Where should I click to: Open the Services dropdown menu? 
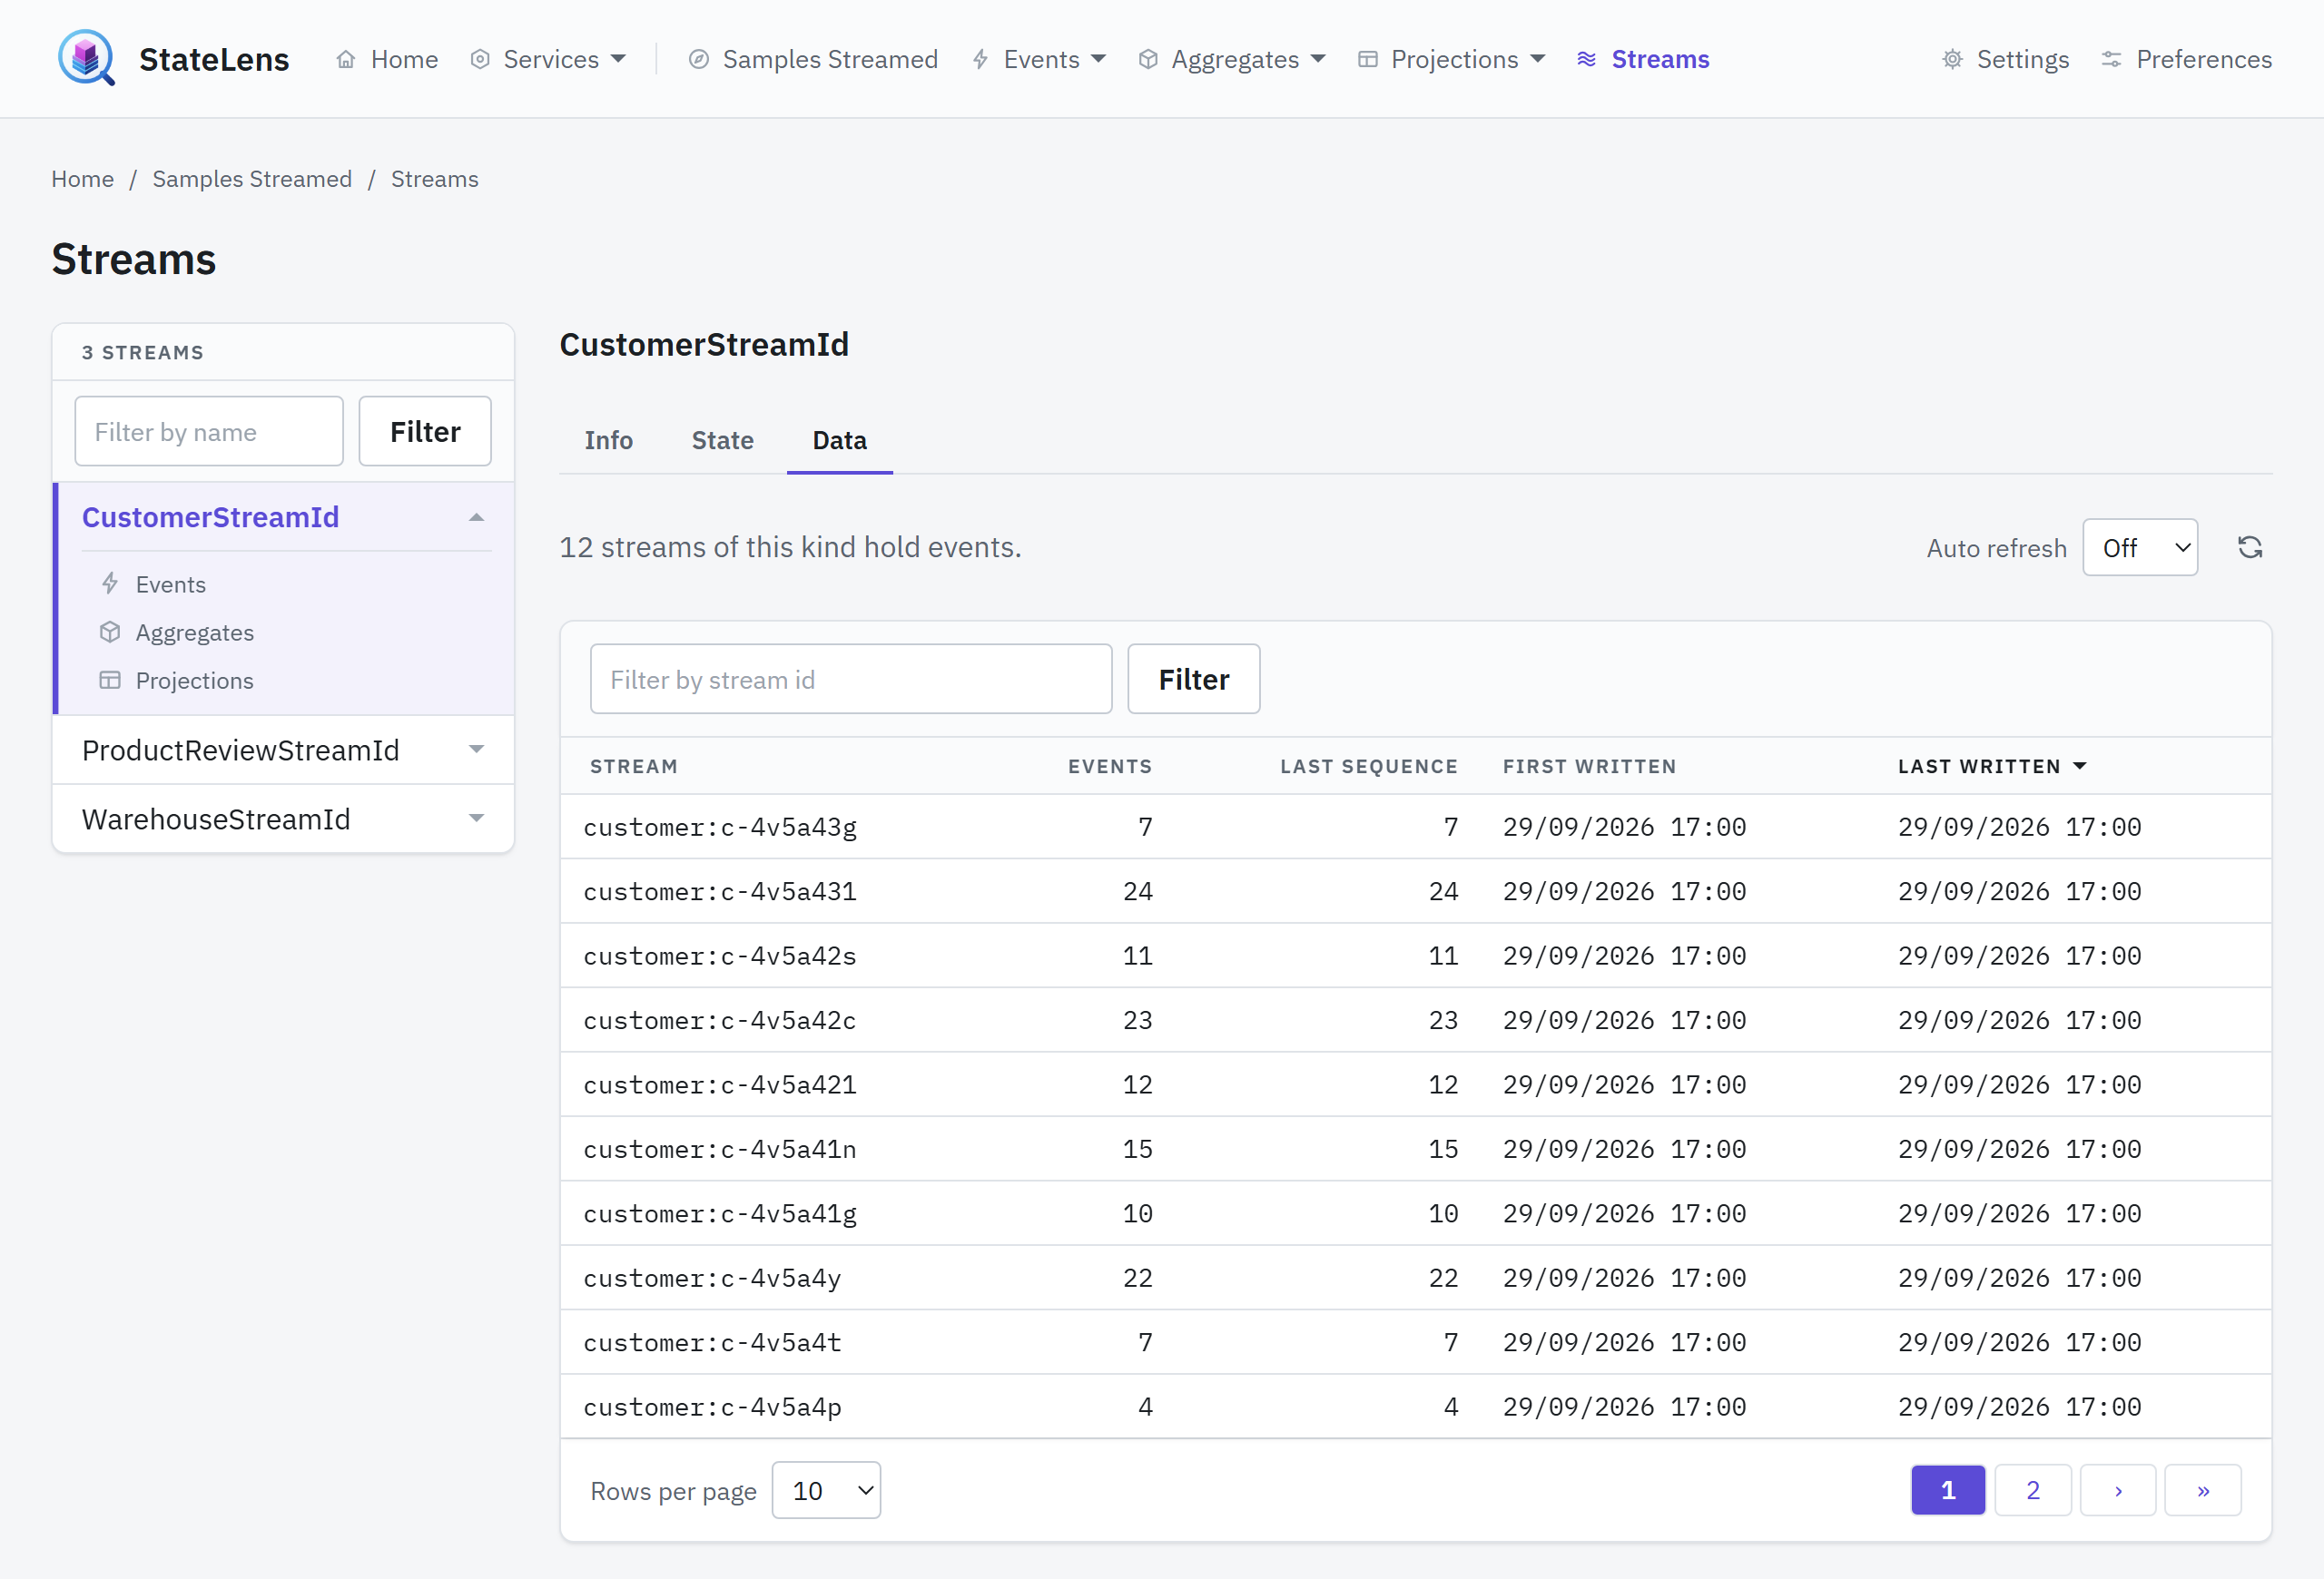548,59
